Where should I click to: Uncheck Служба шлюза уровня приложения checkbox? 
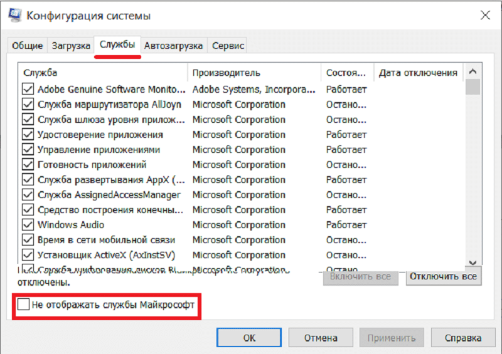28,119
